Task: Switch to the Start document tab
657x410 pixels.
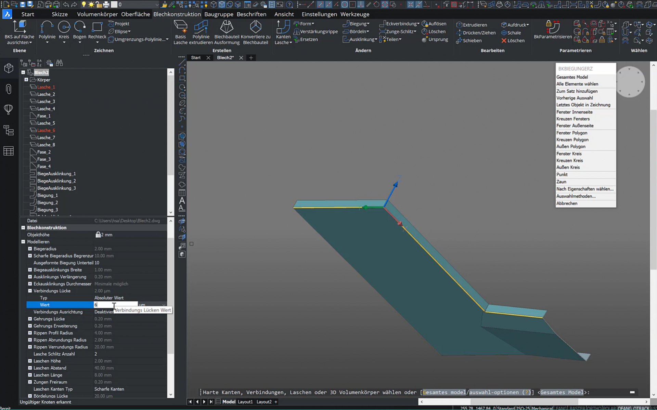Action: 196,57
